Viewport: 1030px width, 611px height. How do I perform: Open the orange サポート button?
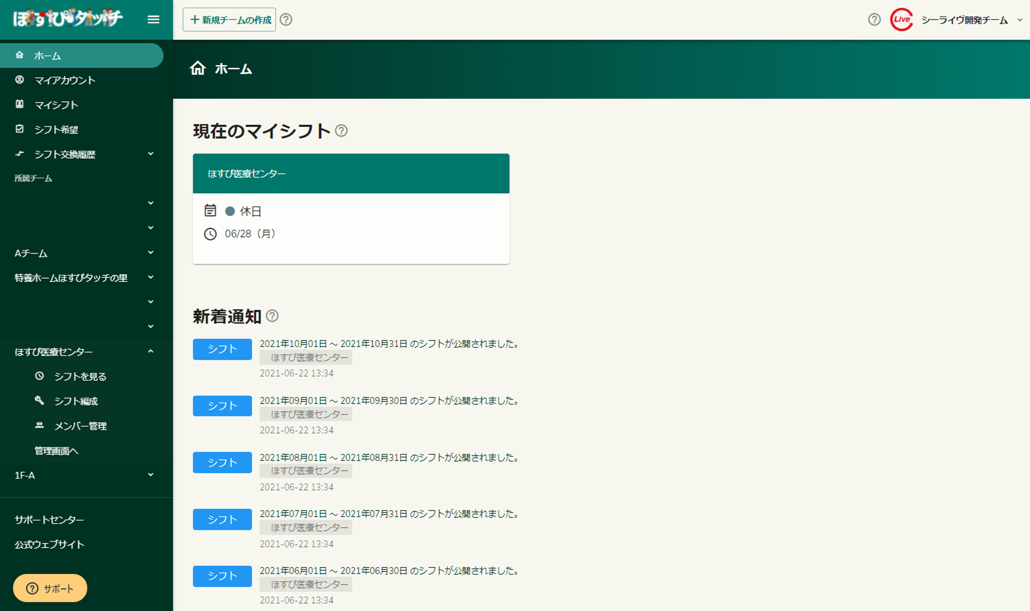[x=50, y=588]
